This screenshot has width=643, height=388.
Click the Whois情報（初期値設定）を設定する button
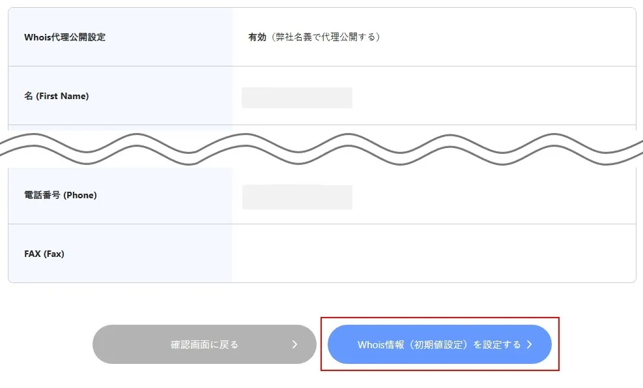click(x=439, y=344)
